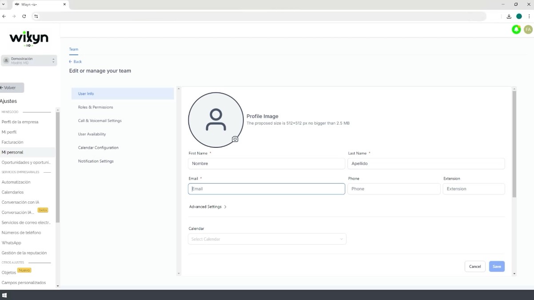The width and height of the screenshot is (534, 300).
Task: Click the profile image avatar placeholder
Action: tap(216, 120)
